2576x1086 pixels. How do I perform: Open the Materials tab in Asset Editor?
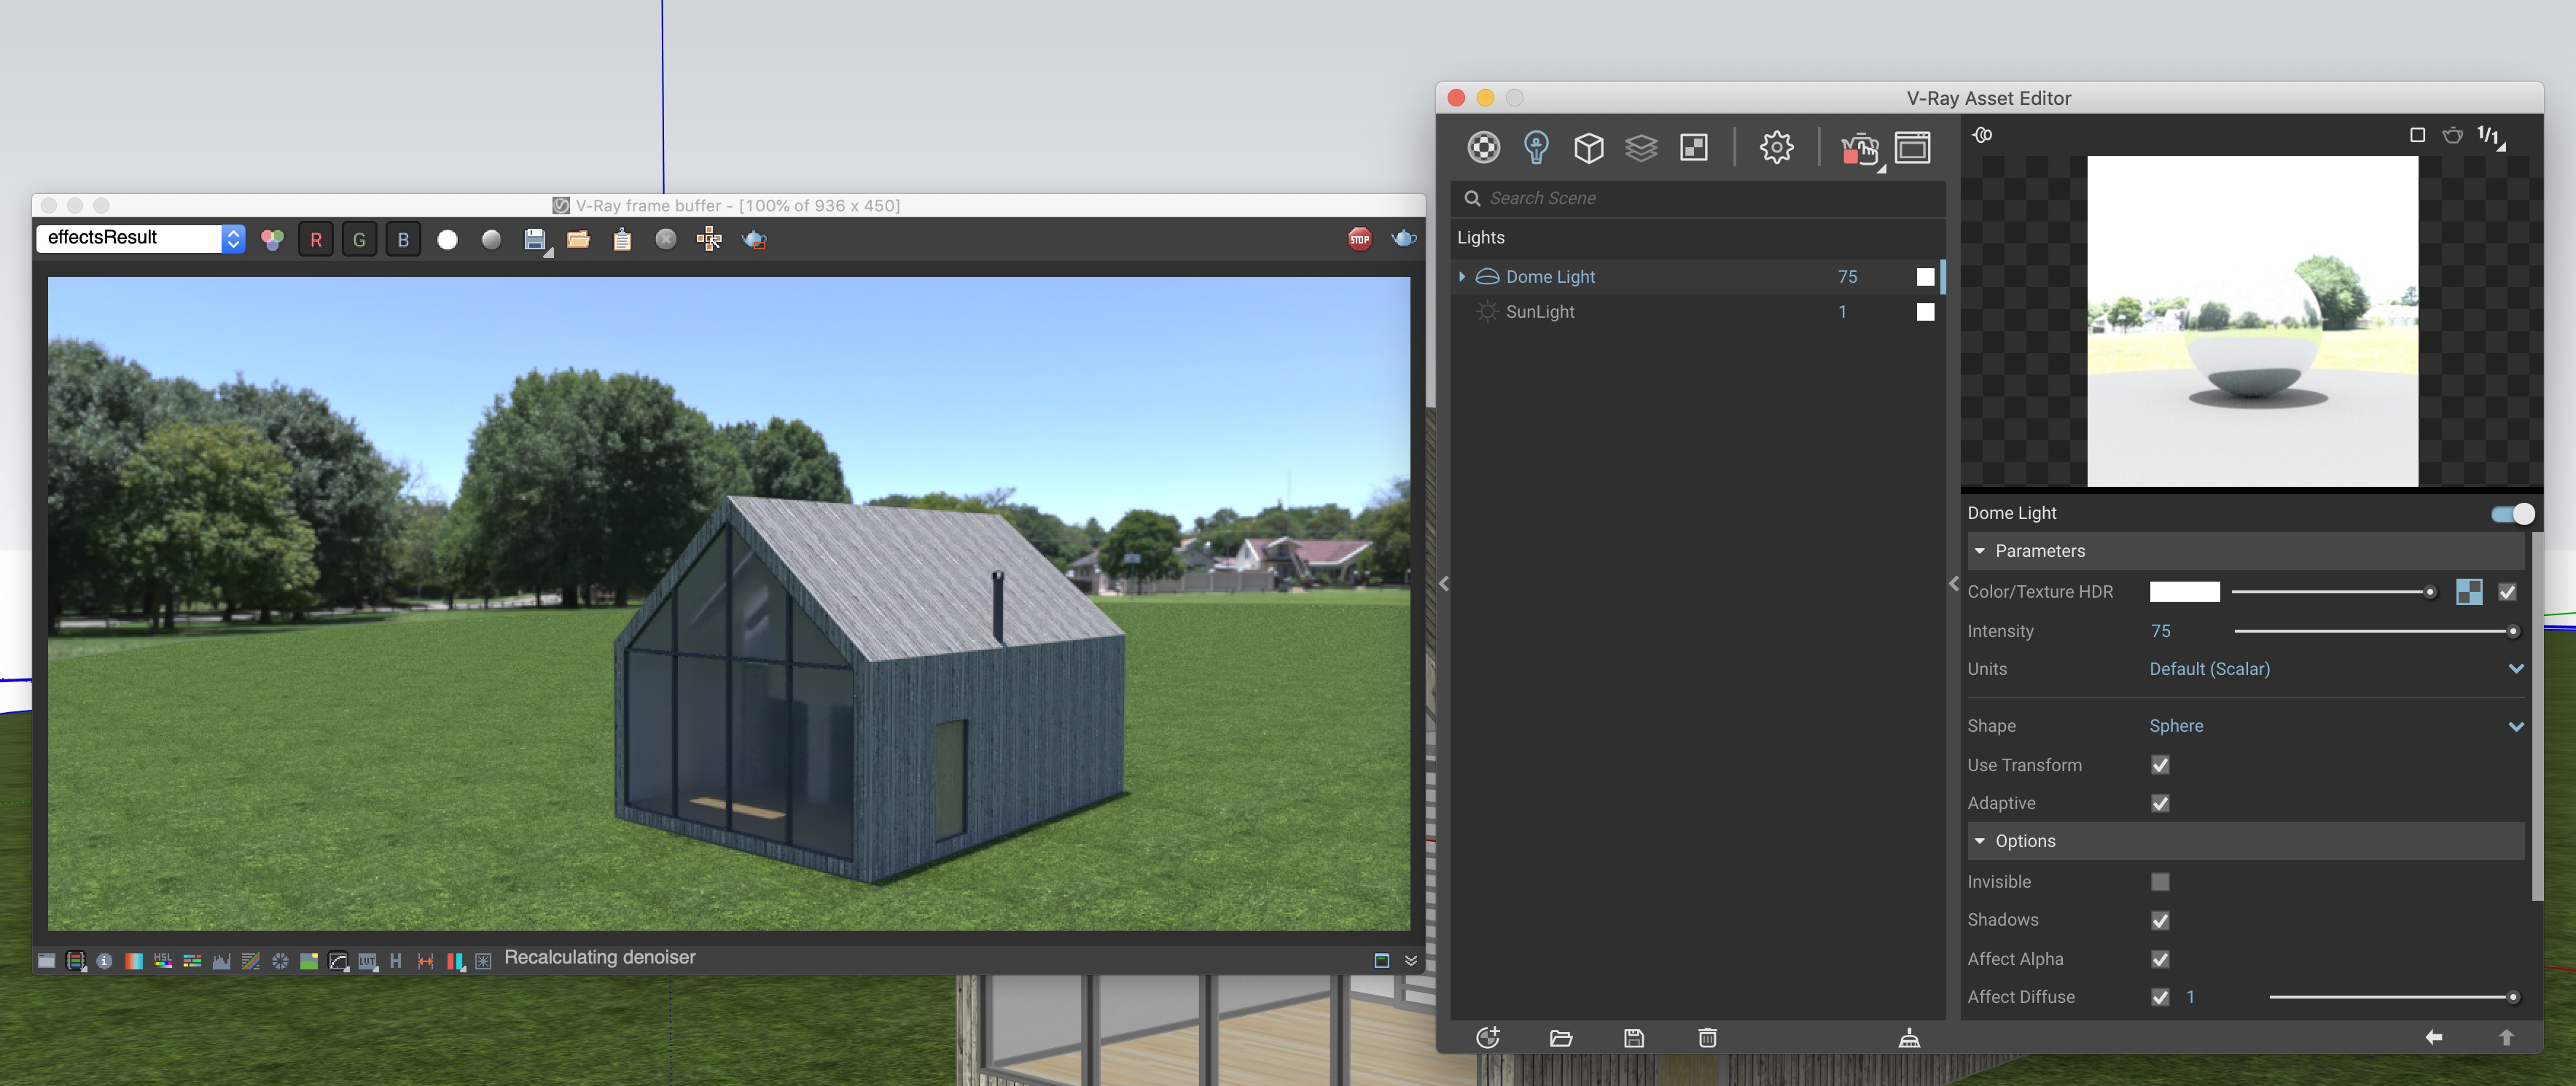pos(1483,148)
